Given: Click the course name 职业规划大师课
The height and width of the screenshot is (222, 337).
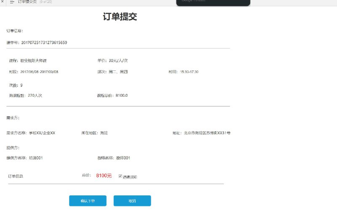Looking at the screenshot, I should coord(34,60).
